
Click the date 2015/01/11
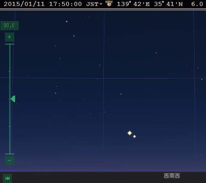pyautogui.click(x=24, y=4)
